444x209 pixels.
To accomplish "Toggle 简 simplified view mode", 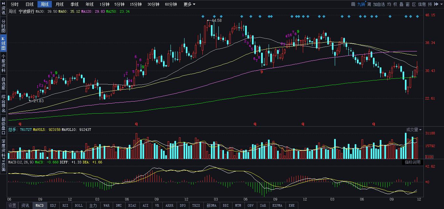I will 369,4.
